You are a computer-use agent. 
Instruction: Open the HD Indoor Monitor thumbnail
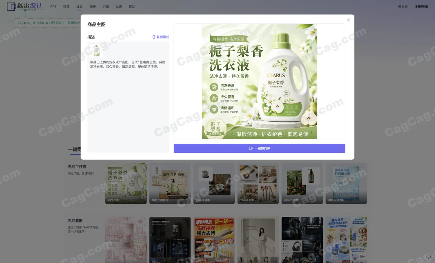click(170, 240)
